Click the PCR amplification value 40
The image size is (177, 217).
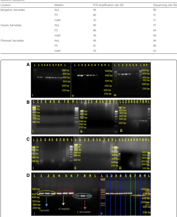(x=95, y=36)
